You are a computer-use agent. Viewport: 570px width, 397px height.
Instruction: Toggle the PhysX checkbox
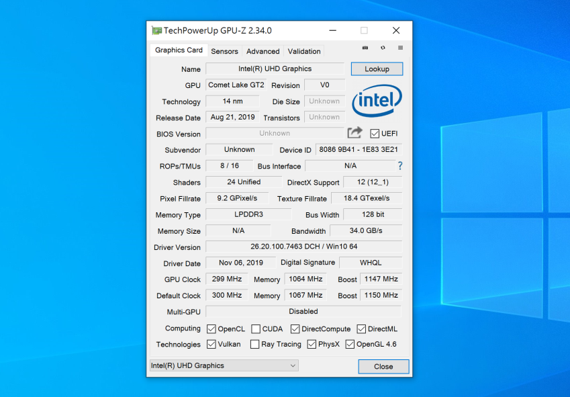pyautogui.click(x=312, y=344)
